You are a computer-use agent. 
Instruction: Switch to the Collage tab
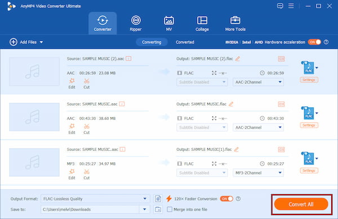click(202, 23)
